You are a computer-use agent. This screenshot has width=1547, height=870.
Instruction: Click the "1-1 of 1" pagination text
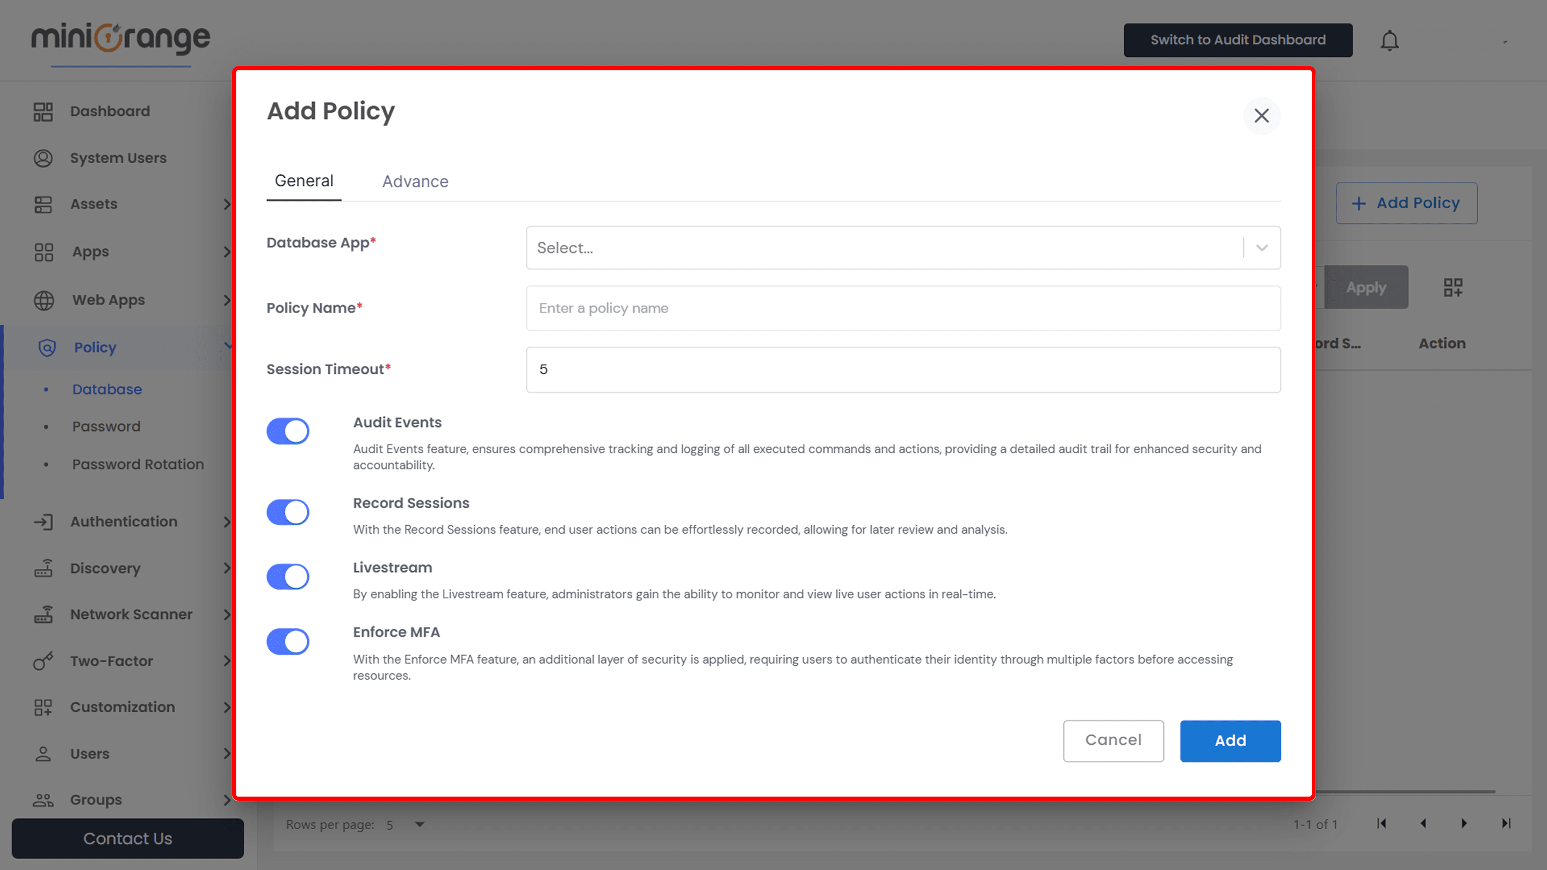(1315, 824)
